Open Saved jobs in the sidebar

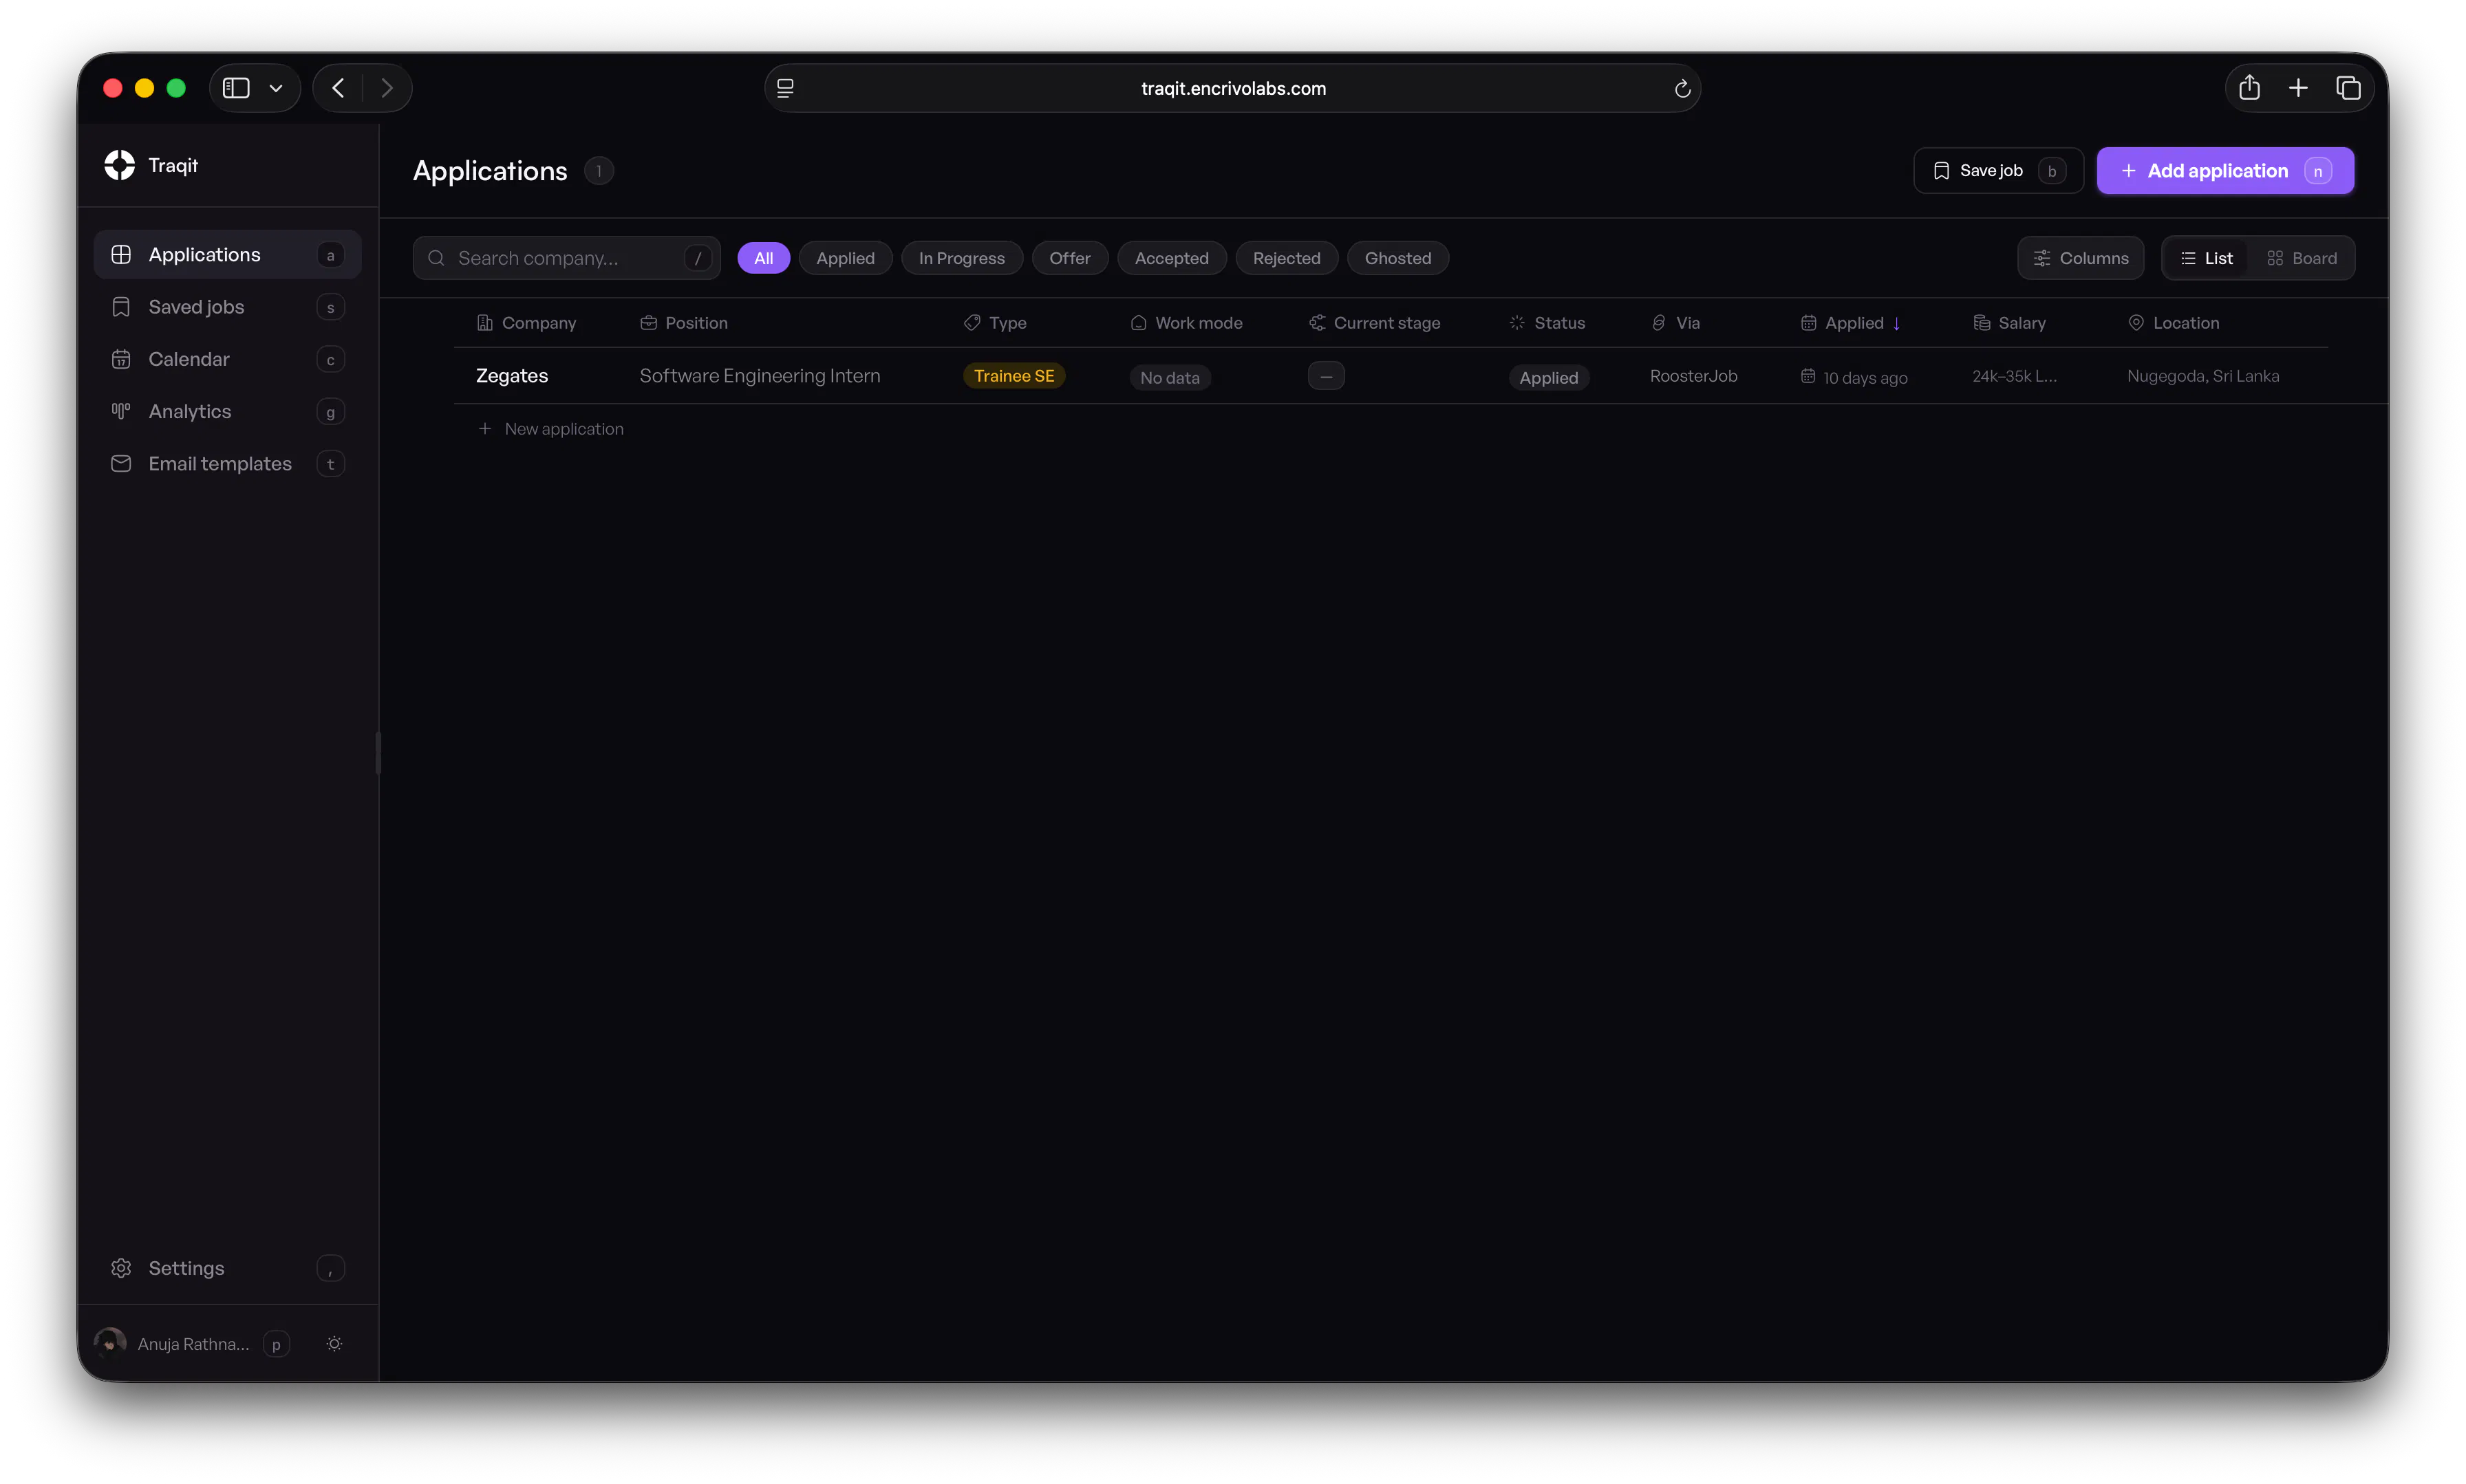(227, 307)
